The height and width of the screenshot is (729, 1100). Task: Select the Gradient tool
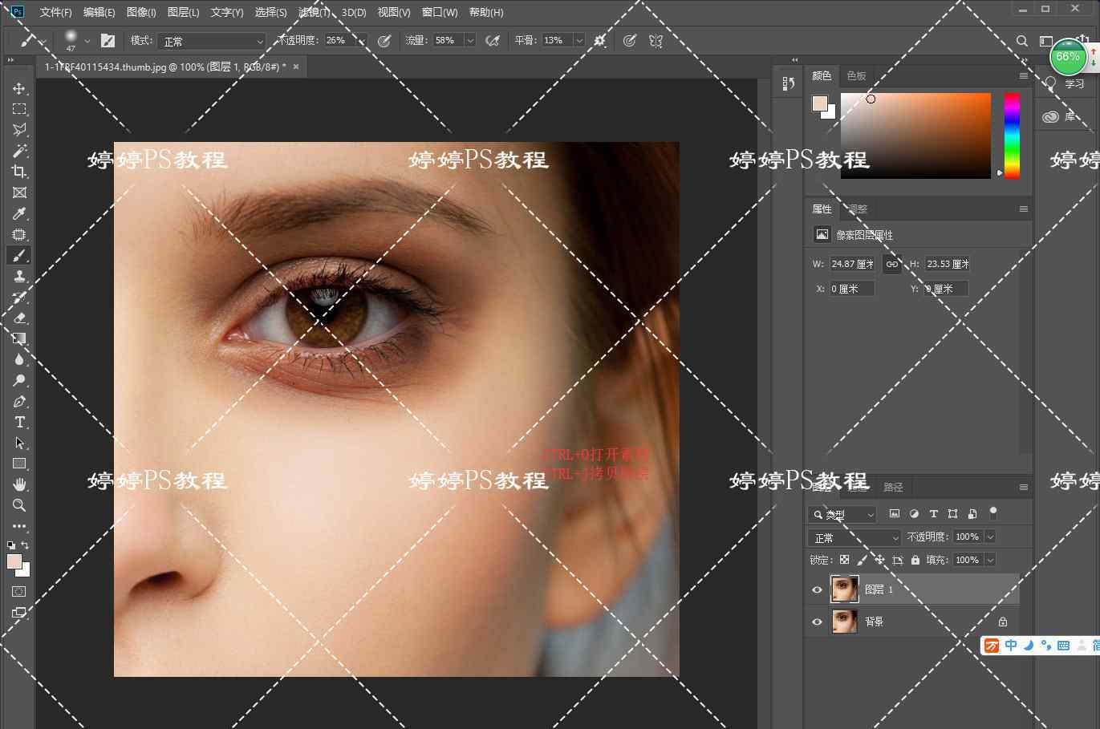pos(19,338)
